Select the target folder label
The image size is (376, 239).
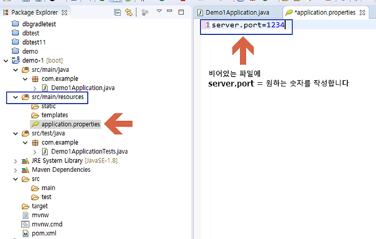[x=40, y=206]
